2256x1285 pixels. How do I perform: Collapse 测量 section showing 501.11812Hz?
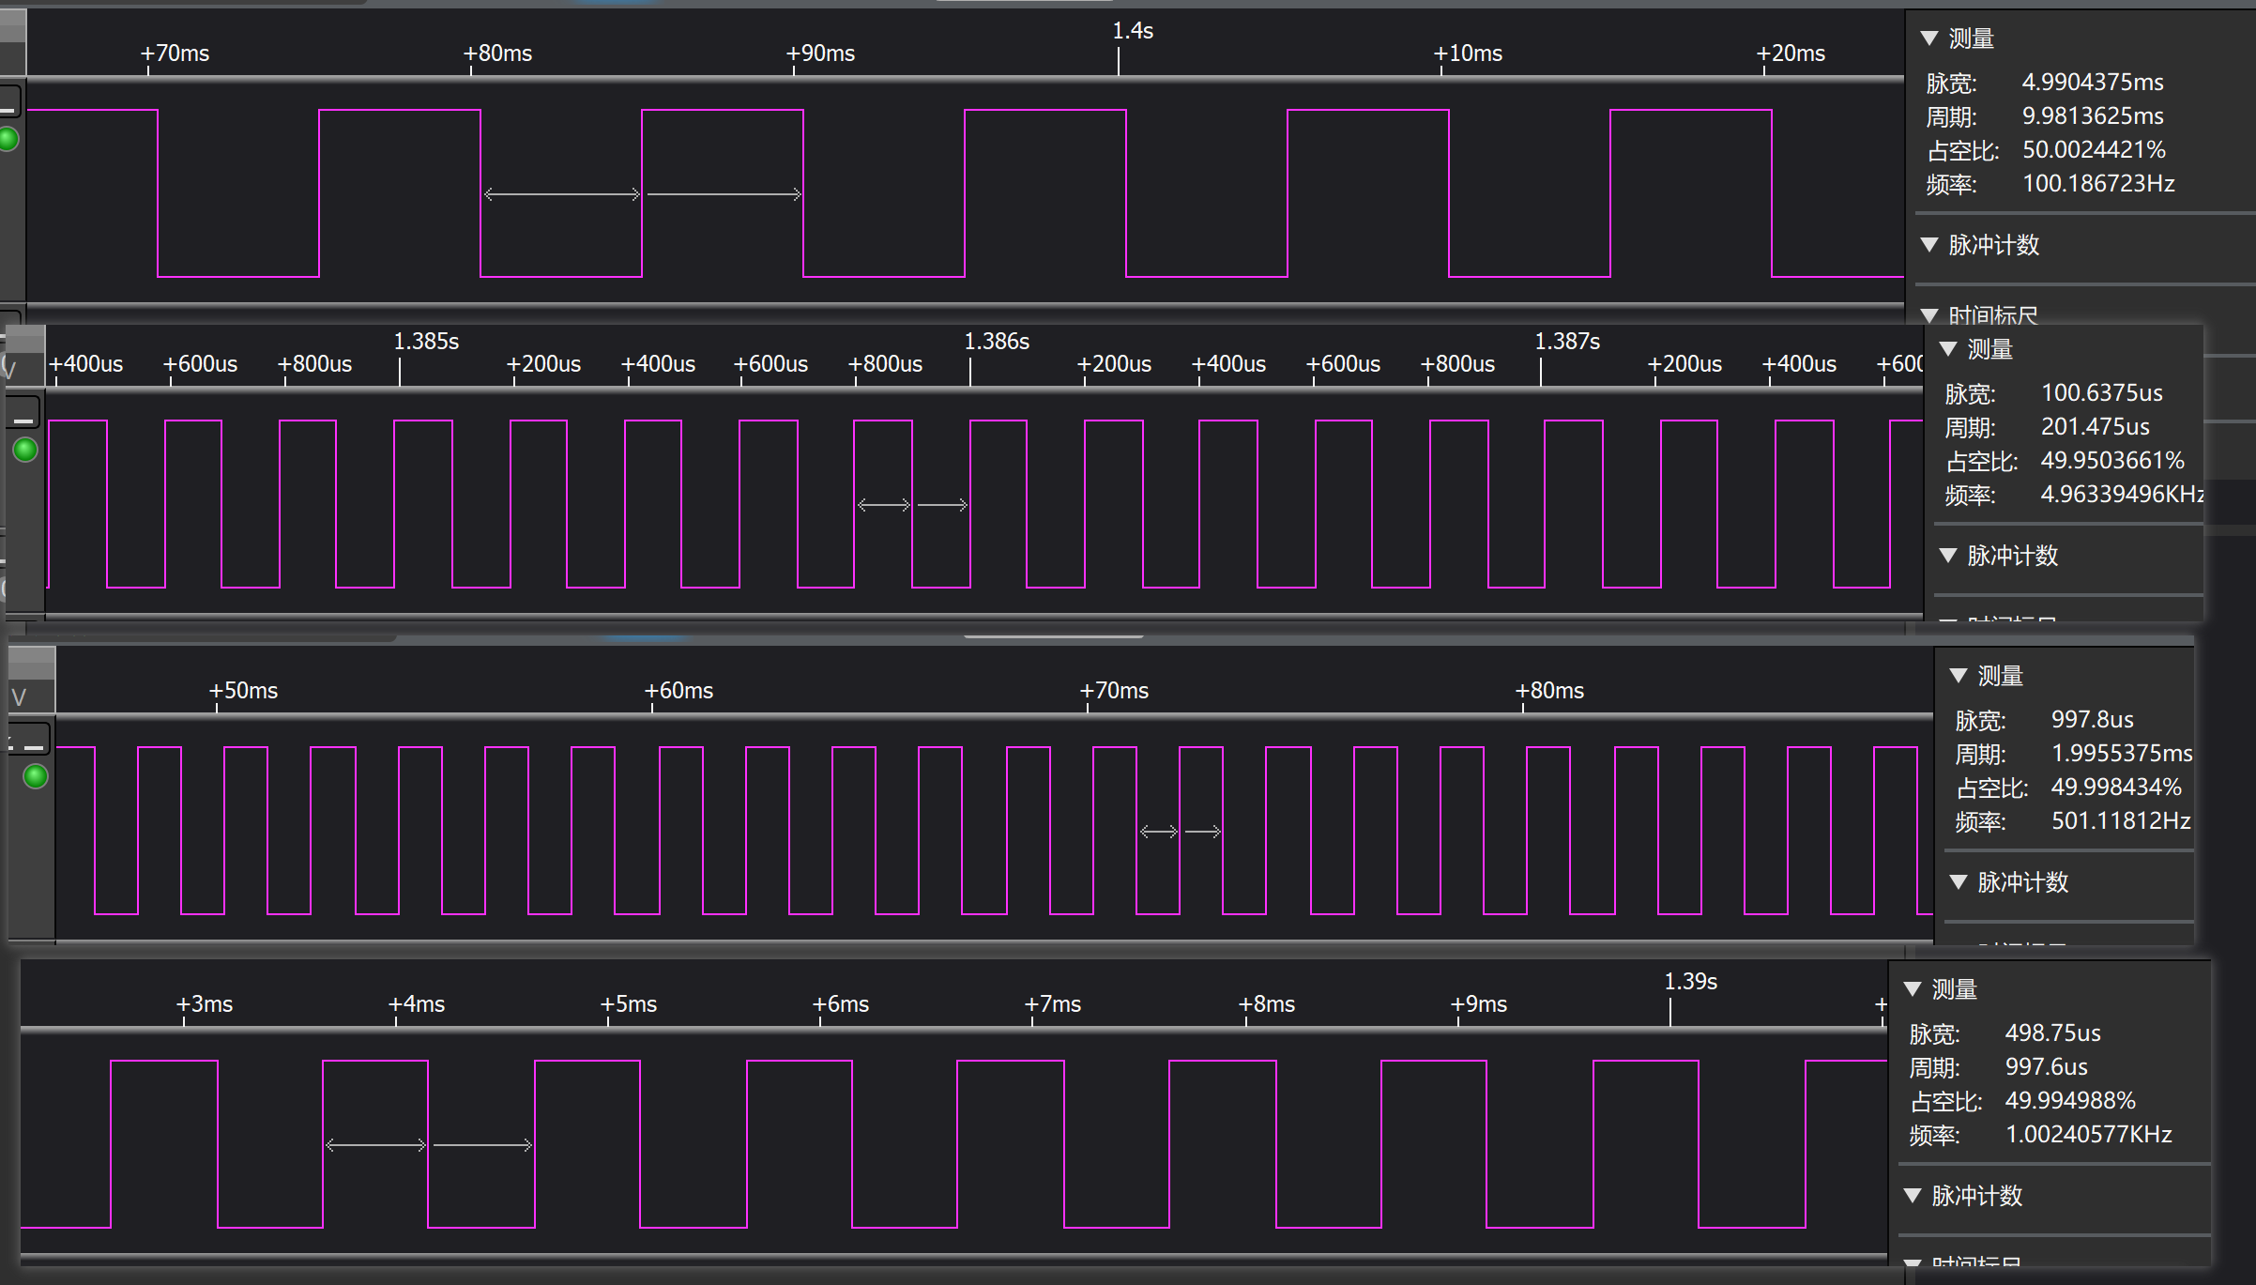click(1959, 676)
